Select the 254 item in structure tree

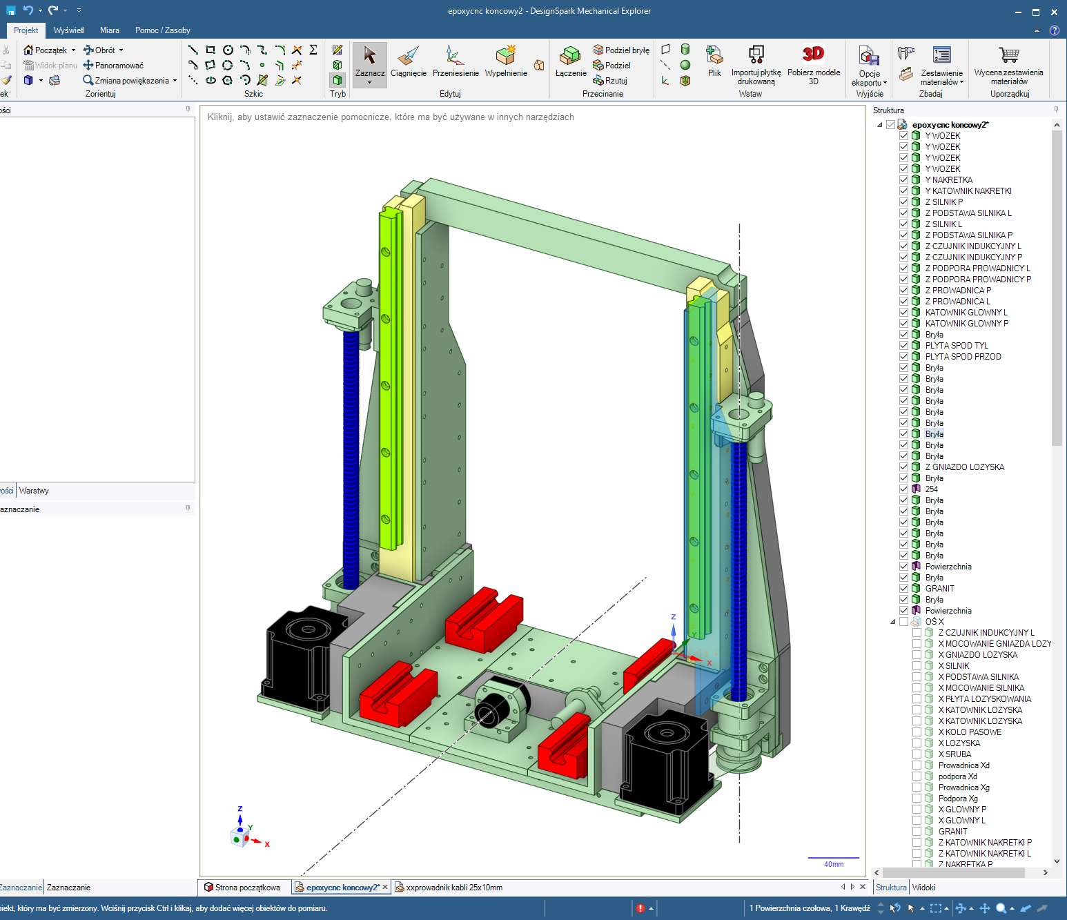click(931, 489)
